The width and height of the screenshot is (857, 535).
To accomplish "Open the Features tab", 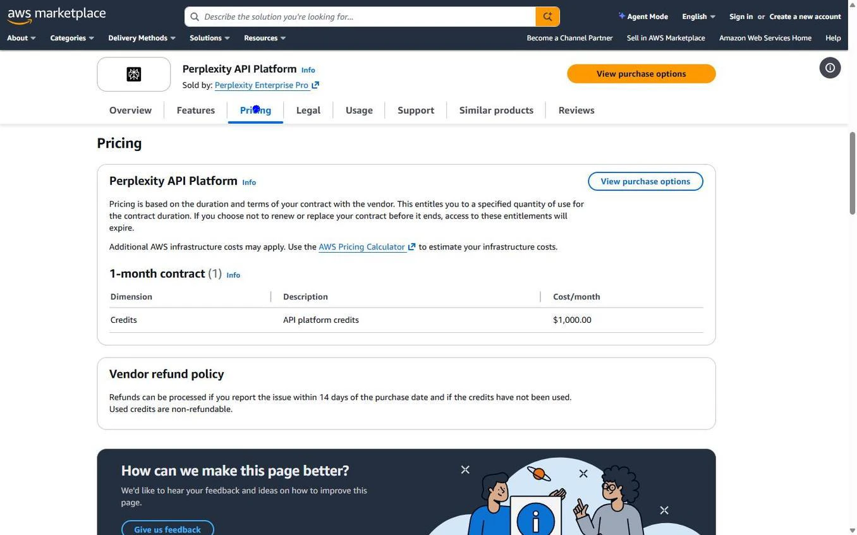I will (x=196, y=109).
